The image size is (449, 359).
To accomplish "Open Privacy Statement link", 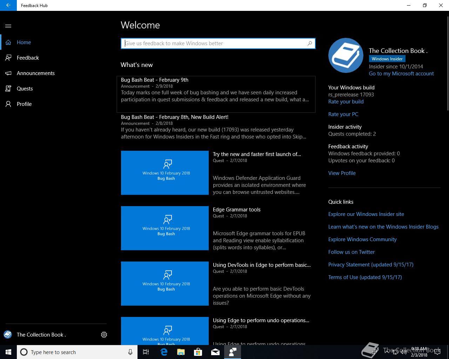I will coord(371,265).
